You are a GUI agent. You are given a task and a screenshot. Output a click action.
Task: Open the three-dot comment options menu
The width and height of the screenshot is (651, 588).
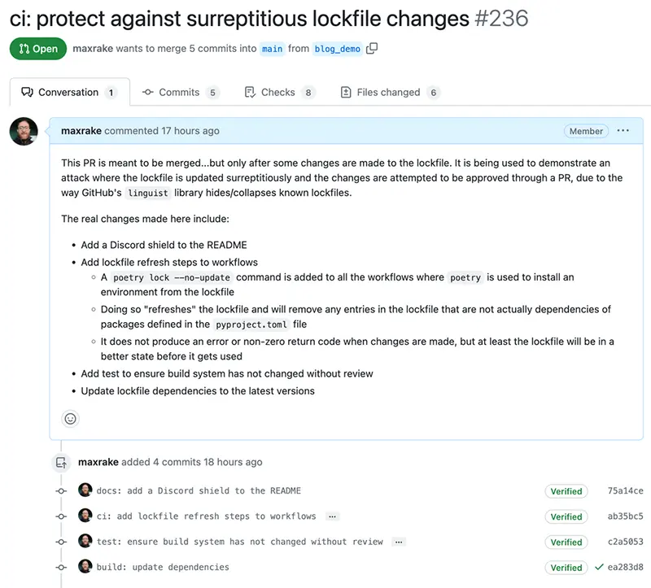click(623, 131)
